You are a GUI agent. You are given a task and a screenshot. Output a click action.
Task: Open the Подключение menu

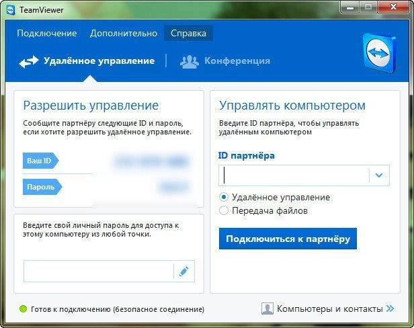pos(47,34)
